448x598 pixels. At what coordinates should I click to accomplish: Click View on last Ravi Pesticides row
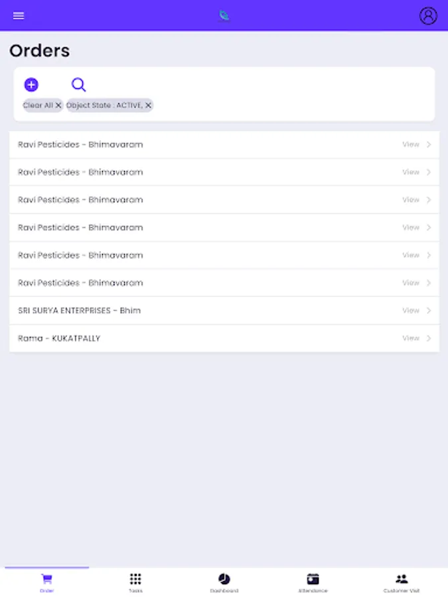411,282
